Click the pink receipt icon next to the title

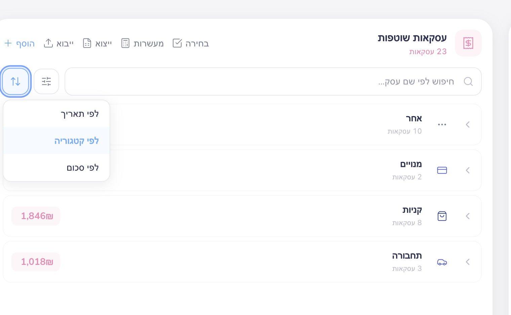click(x=468, y=43)
